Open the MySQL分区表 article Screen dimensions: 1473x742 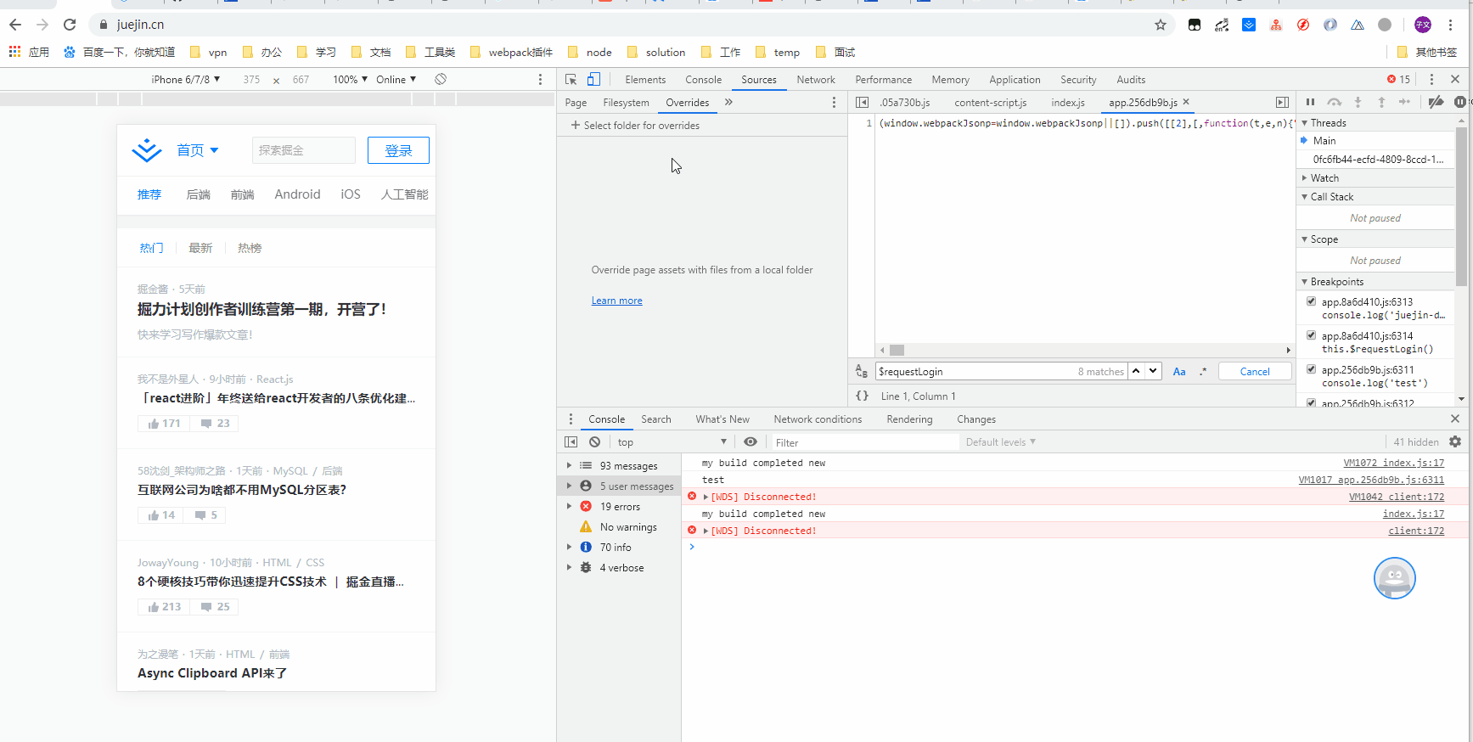(x=242, y=490)
